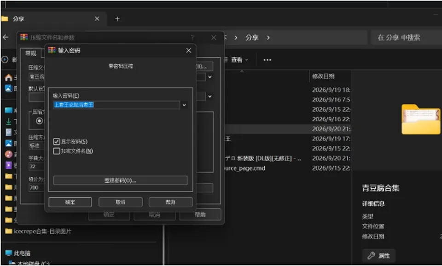
Task: Sort by the 修改日期 column header
Action: coord(323,76)
